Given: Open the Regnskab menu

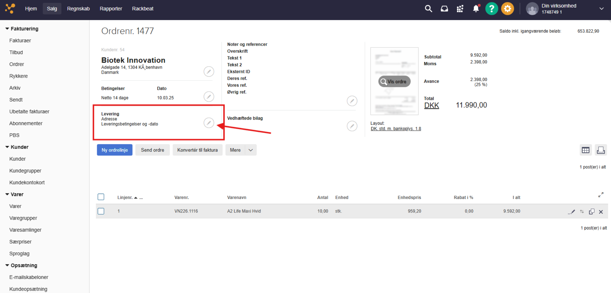Looking at the screenshot, I should (x=78, y=9).
